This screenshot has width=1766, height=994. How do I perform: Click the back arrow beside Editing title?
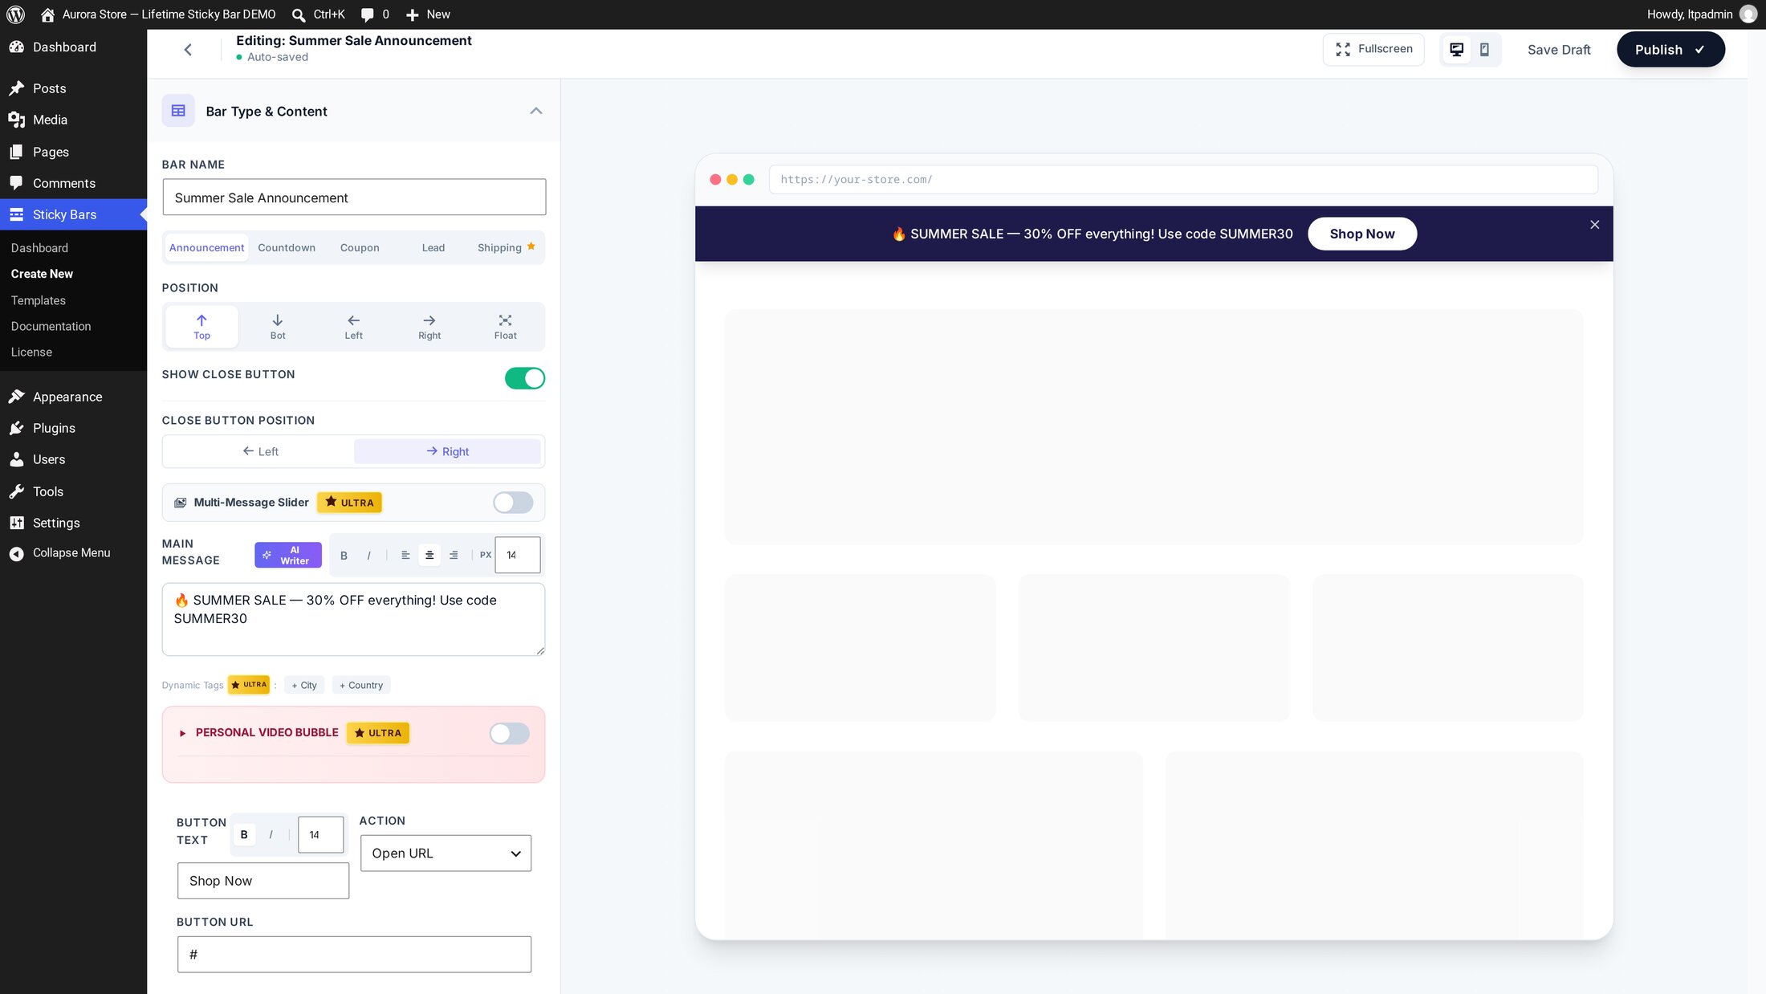(x=188, y=50)
